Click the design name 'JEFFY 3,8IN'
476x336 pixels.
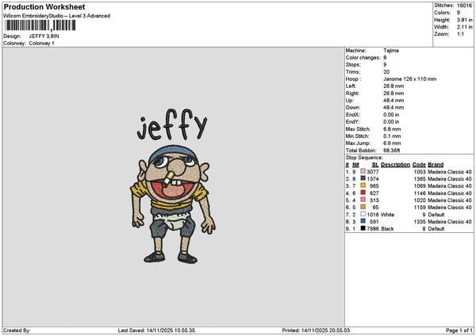pyautogui.click(x=44, y=36)
